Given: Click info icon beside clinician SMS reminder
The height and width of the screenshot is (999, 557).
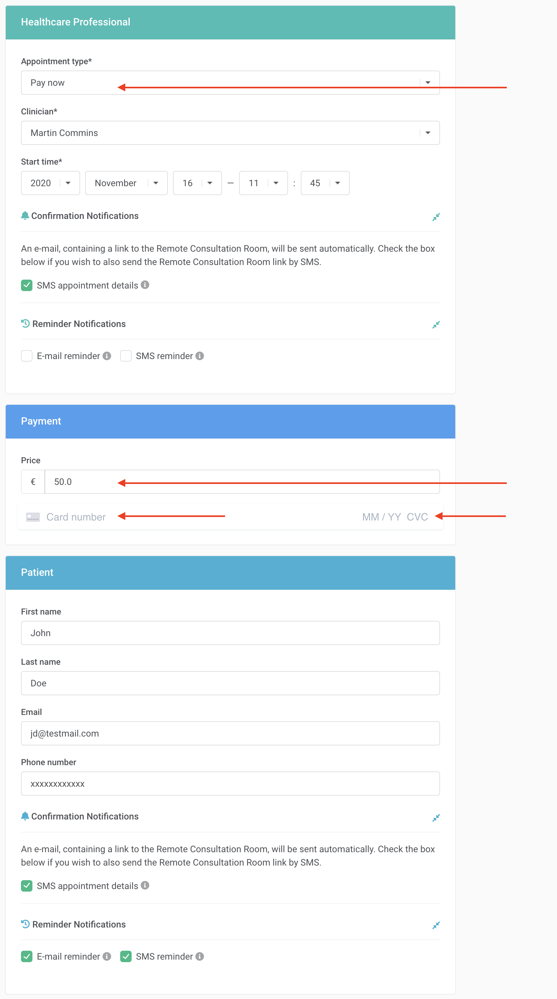Looking at the screenshot, I should [x=200, y=356].
